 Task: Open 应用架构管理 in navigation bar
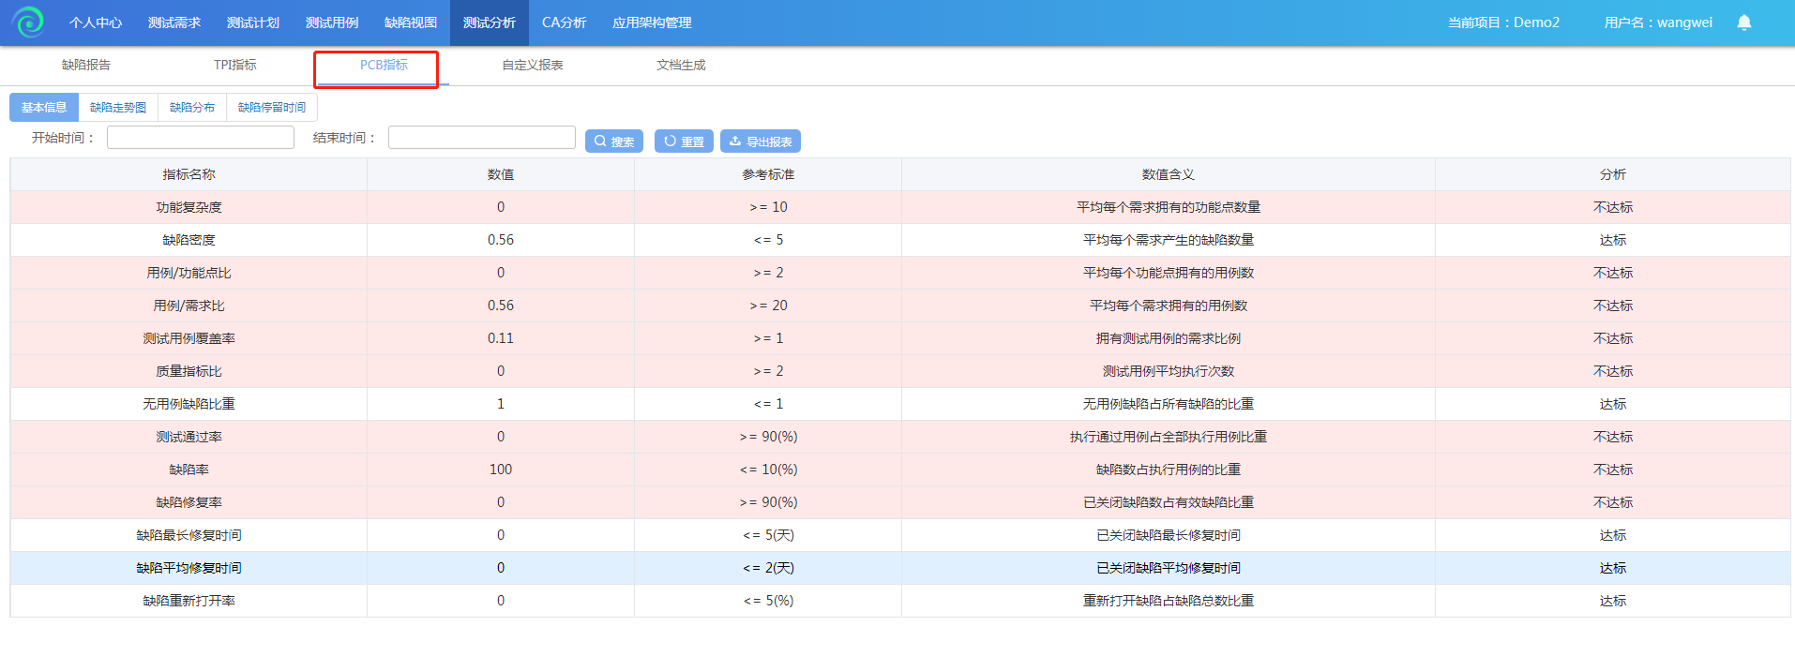pos(652,22)
